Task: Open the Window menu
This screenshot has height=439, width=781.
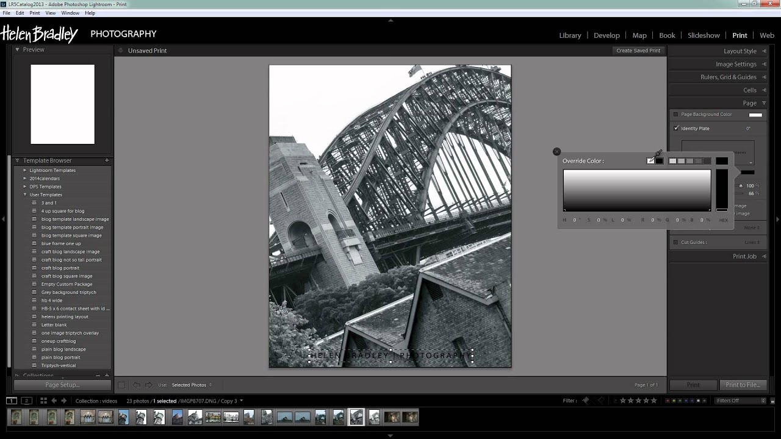Action: coord(70,13)
